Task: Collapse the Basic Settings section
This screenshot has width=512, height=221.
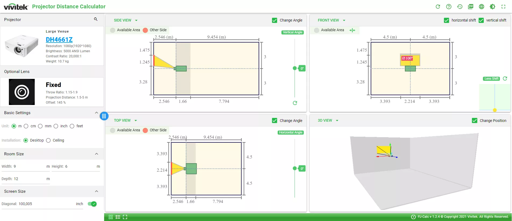Action: 96,113
